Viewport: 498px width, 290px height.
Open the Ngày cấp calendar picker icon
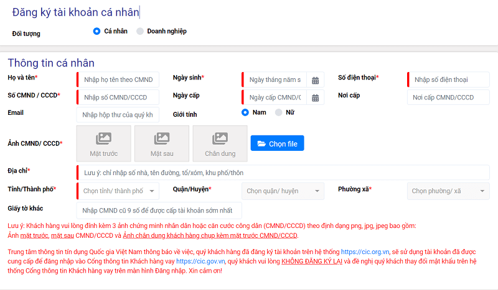(x=315, y=97)
